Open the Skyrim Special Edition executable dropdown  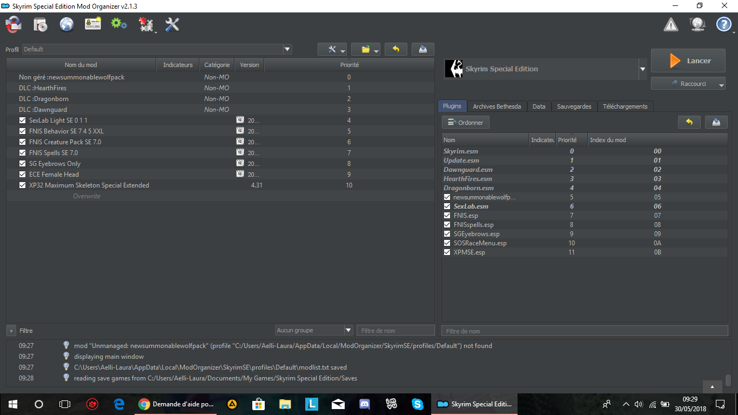642,69
